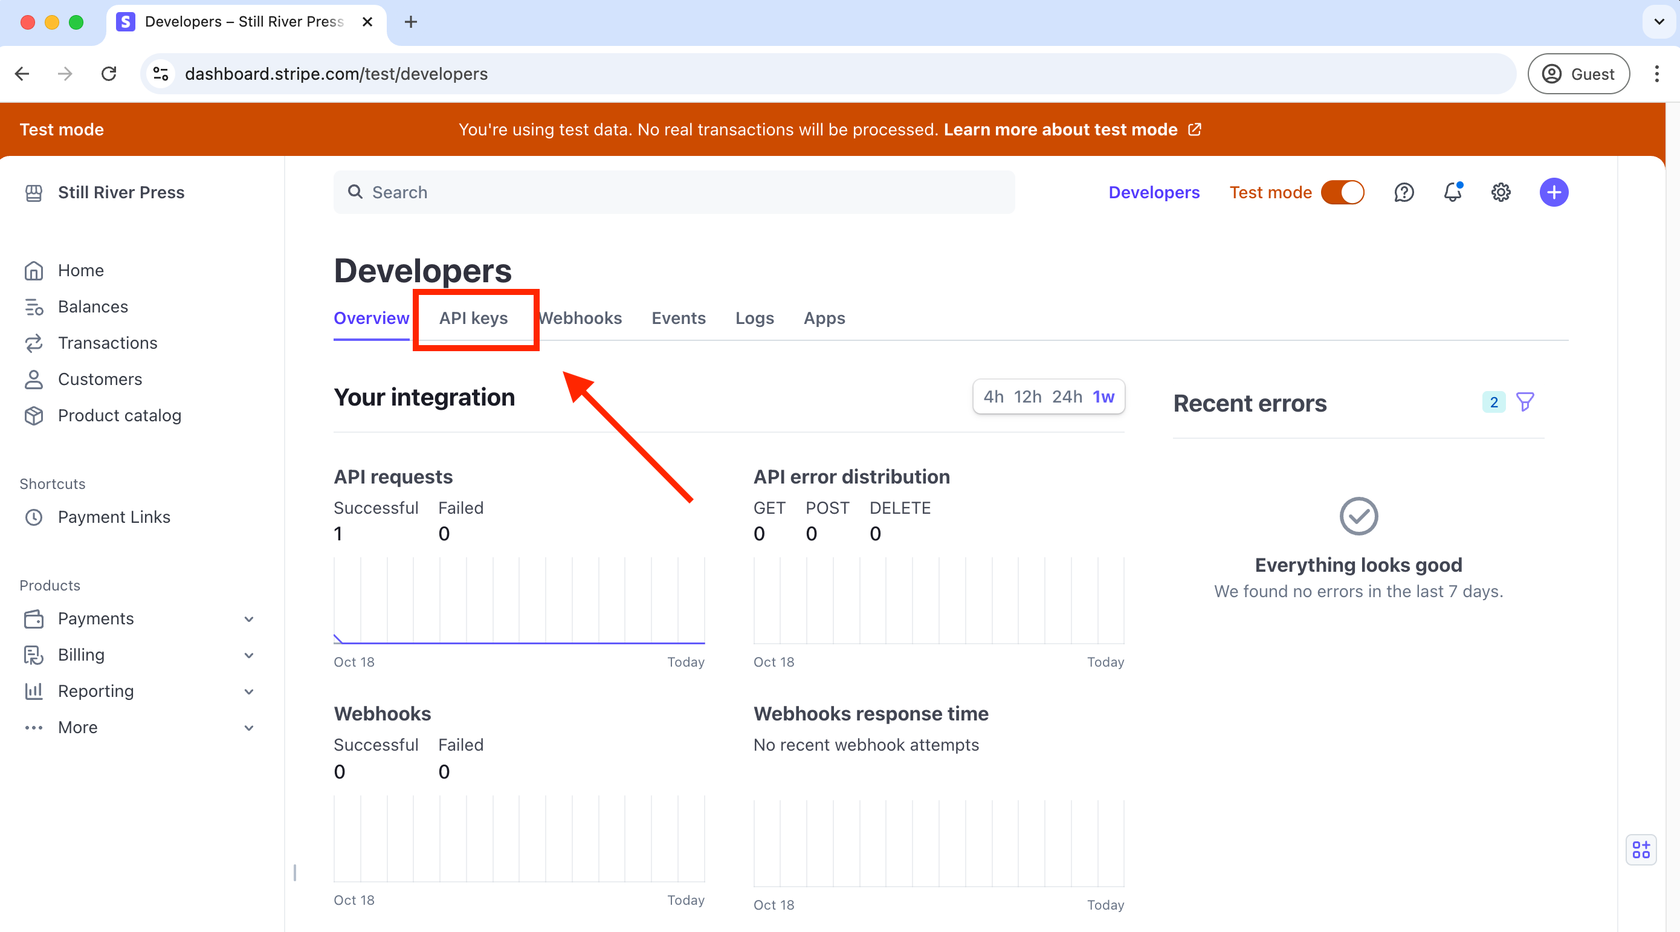Select the 12h time range
Screen dimensions: 1680x932
click(x=1028, y=396)
